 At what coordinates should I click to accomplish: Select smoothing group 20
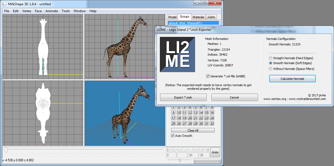point(190,118)
